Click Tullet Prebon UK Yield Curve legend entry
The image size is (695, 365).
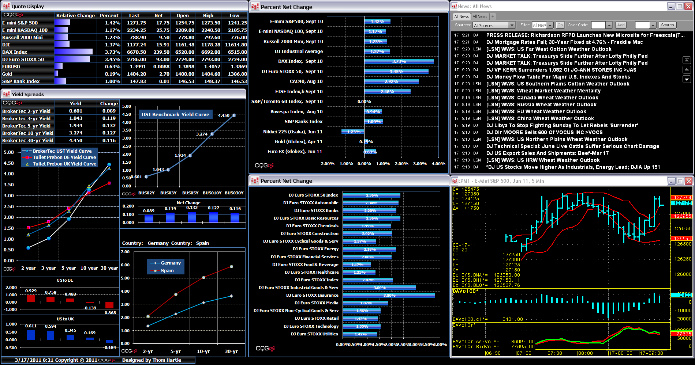(59, 164)
